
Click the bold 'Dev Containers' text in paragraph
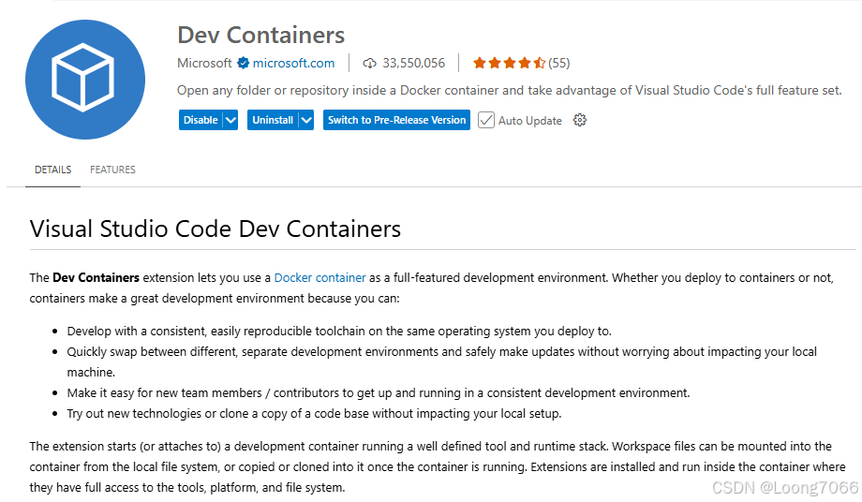click(x=97, y=278)
